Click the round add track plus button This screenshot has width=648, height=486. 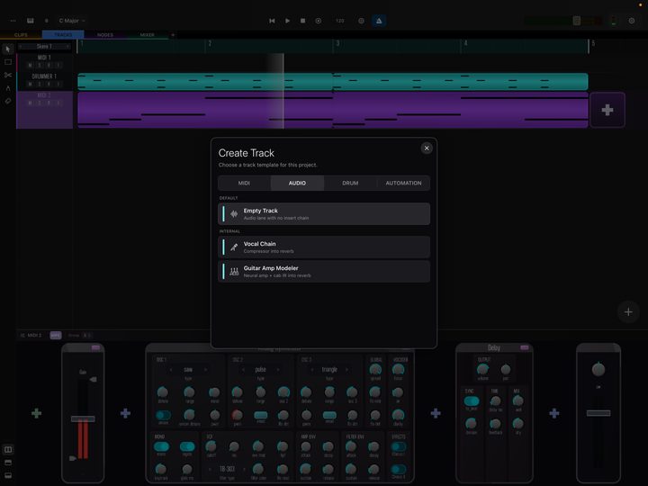point(628,312)
